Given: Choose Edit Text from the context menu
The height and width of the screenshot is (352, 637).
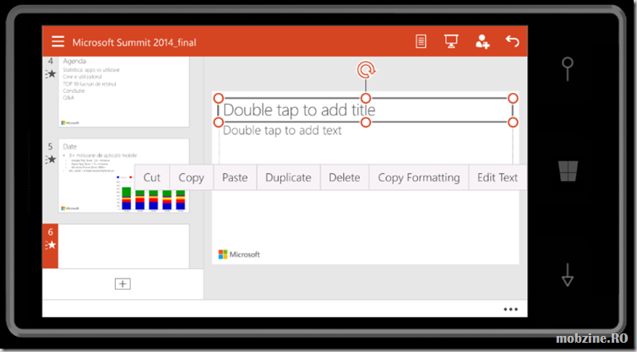Looking at the screenshot, I should pyautogui.click(x=498, y=177).
